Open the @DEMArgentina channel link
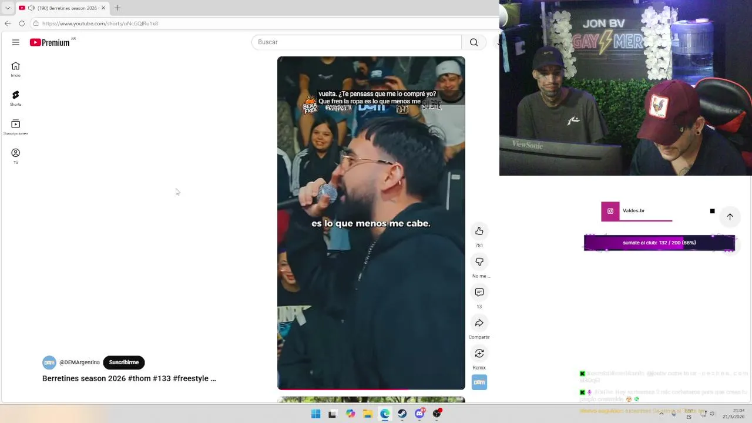Image resolution: width=752 pixels, height=423 pixels. coord(79,362)
